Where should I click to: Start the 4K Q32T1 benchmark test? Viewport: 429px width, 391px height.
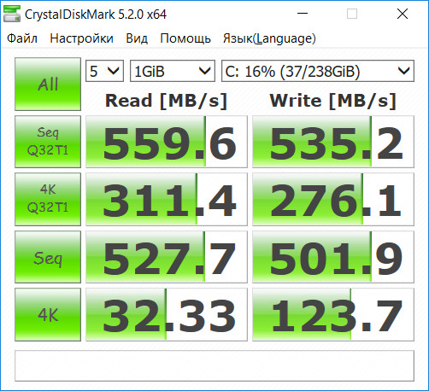(48, 199)
